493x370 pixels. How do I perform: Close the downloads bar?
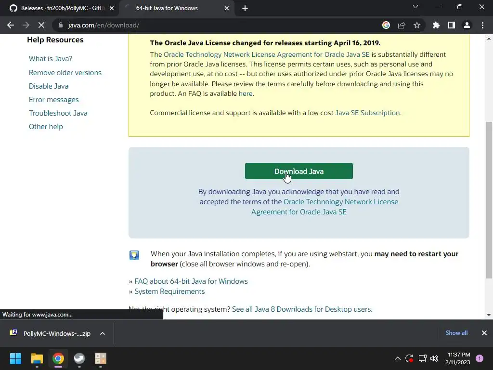[484, 332]
